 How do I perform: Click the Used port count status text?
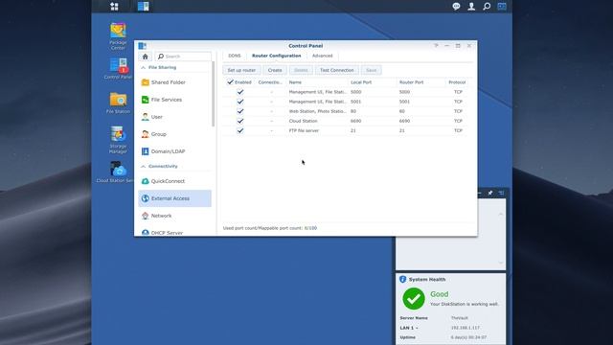270,228
